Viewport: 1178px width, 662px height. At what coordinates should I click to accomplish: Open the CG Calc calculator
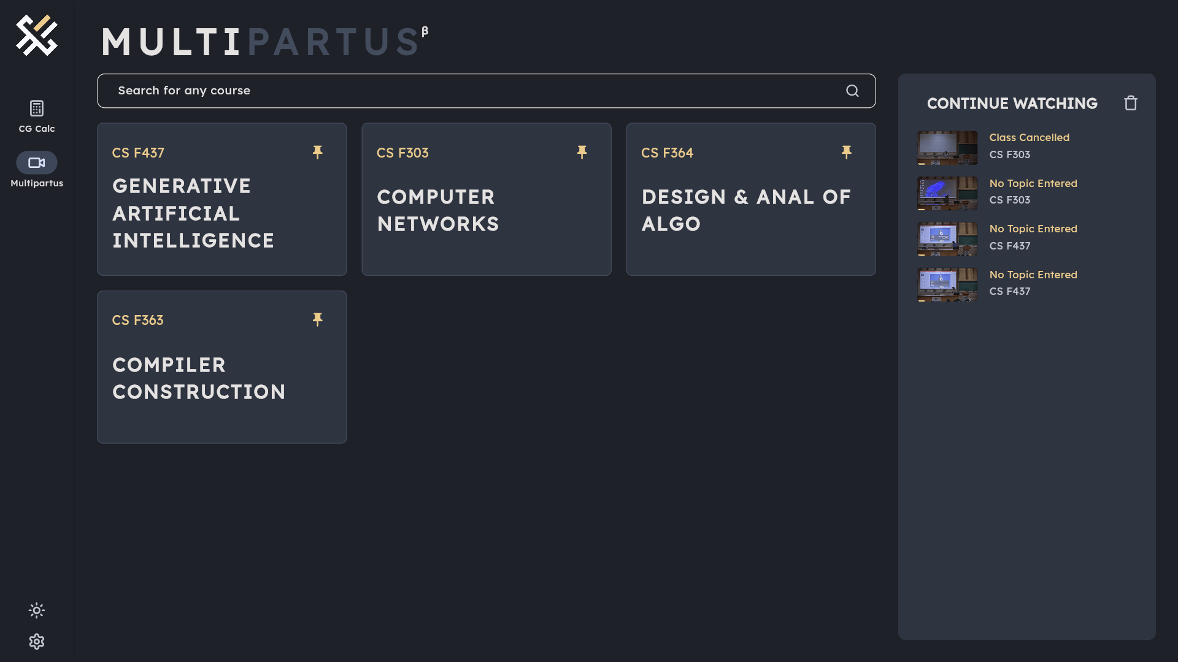[37, 115]
